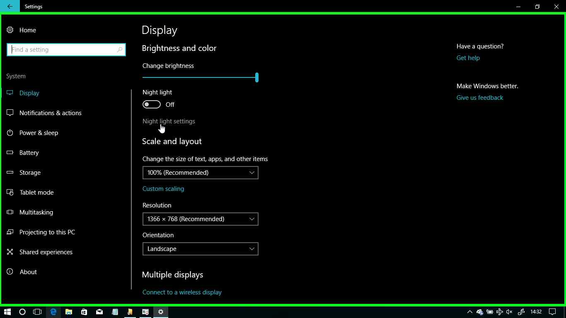This screenshot has width=566, height=318.
Task: Open the About page
Action: (x=28, y=272)
